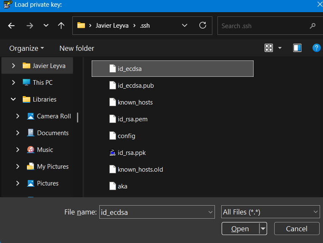Refresh the .ssh folder listing
The height and width of the screenshot is (243, 323).
(x=203, y=26)
